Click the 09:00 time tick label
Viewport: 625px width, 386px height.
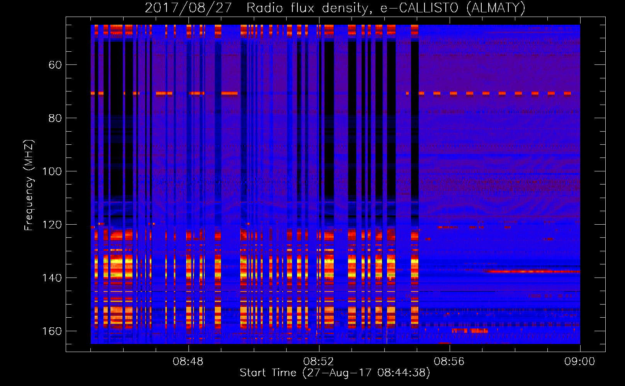click(580, 362)
